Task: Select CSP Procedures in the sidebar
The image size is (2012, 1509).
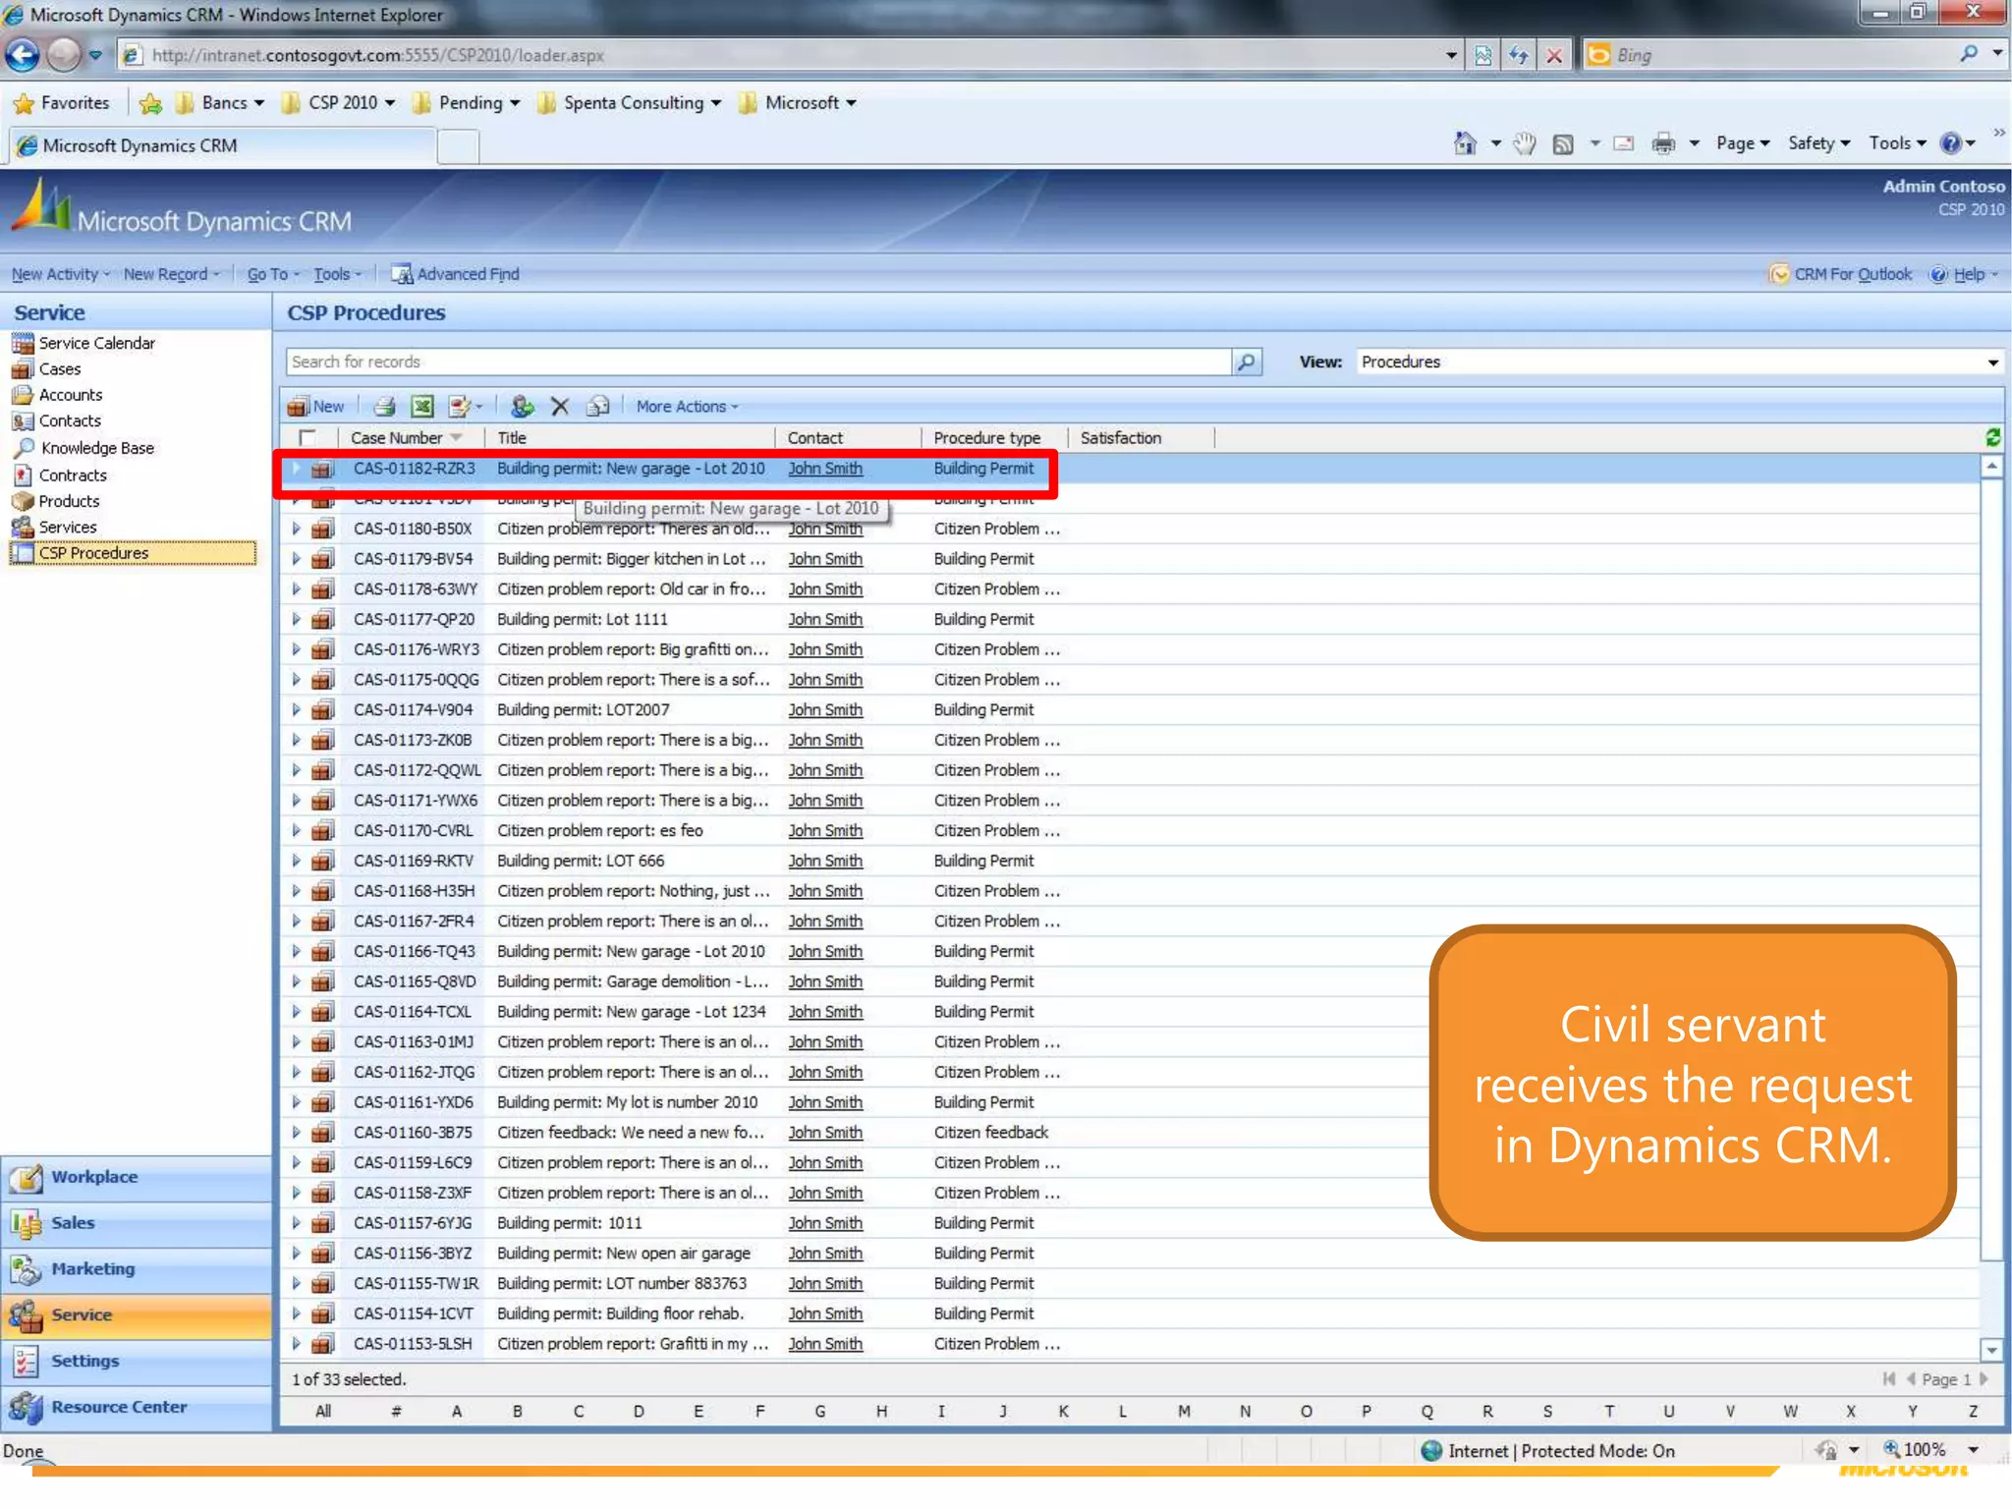Action: point(133,553)
